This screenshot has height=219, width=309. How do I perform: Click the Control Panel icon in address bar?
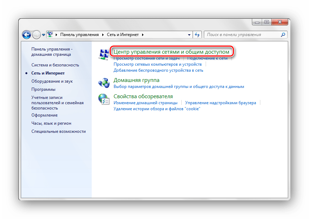click(x=50, y=35)
